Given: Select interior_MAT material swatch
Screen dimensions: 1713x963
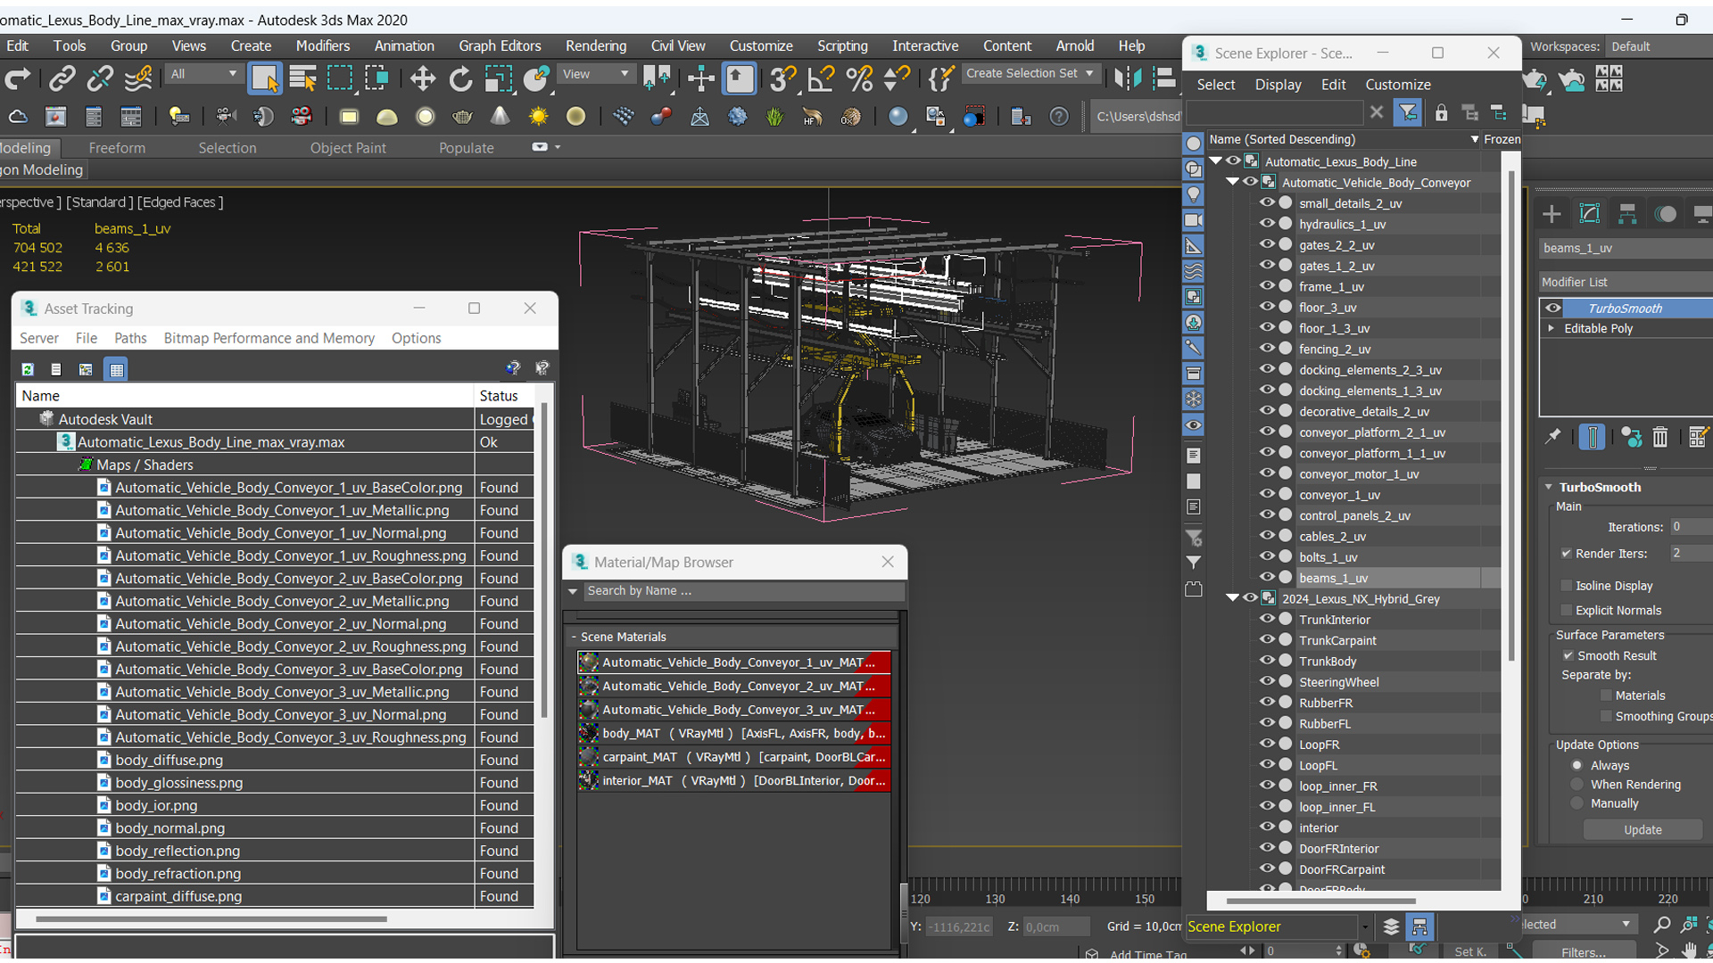Looking at the screenshot, I should tap(588, 780).
